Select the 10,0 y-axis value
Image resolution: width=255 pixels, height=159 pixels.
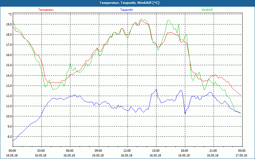point(9,116)
